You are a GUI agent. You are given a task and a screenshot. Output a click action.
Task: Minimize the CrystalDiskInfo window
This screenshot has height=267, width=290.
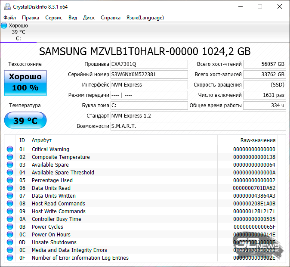(241, 6)
